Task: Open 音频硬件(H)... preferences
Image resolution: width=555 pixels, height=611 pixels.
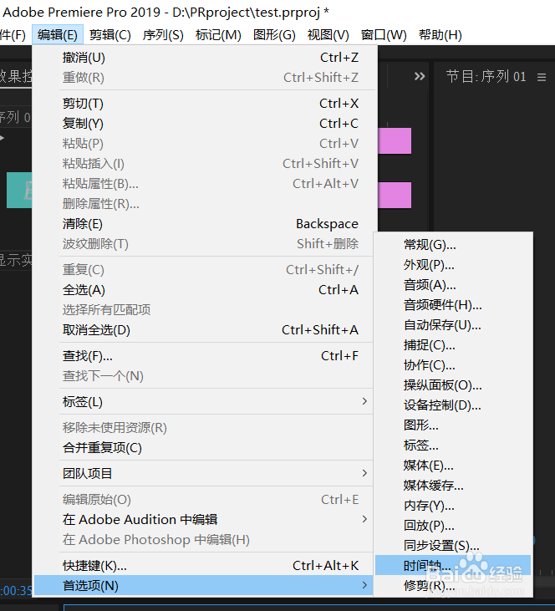Action: (x=453, y=305)
